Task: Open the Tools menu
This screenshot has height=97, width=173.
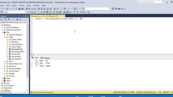Action: point(29,5)
